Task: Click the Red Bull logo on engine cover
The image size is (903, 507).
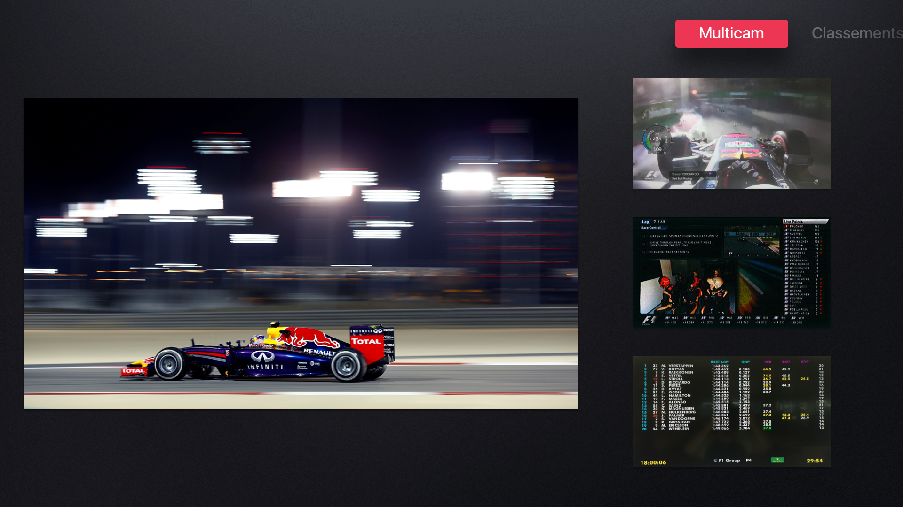Action: click(x=308, y=337)
